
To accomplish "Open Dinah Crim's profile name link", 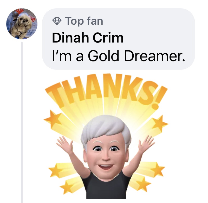I will [x=88, y=38].
